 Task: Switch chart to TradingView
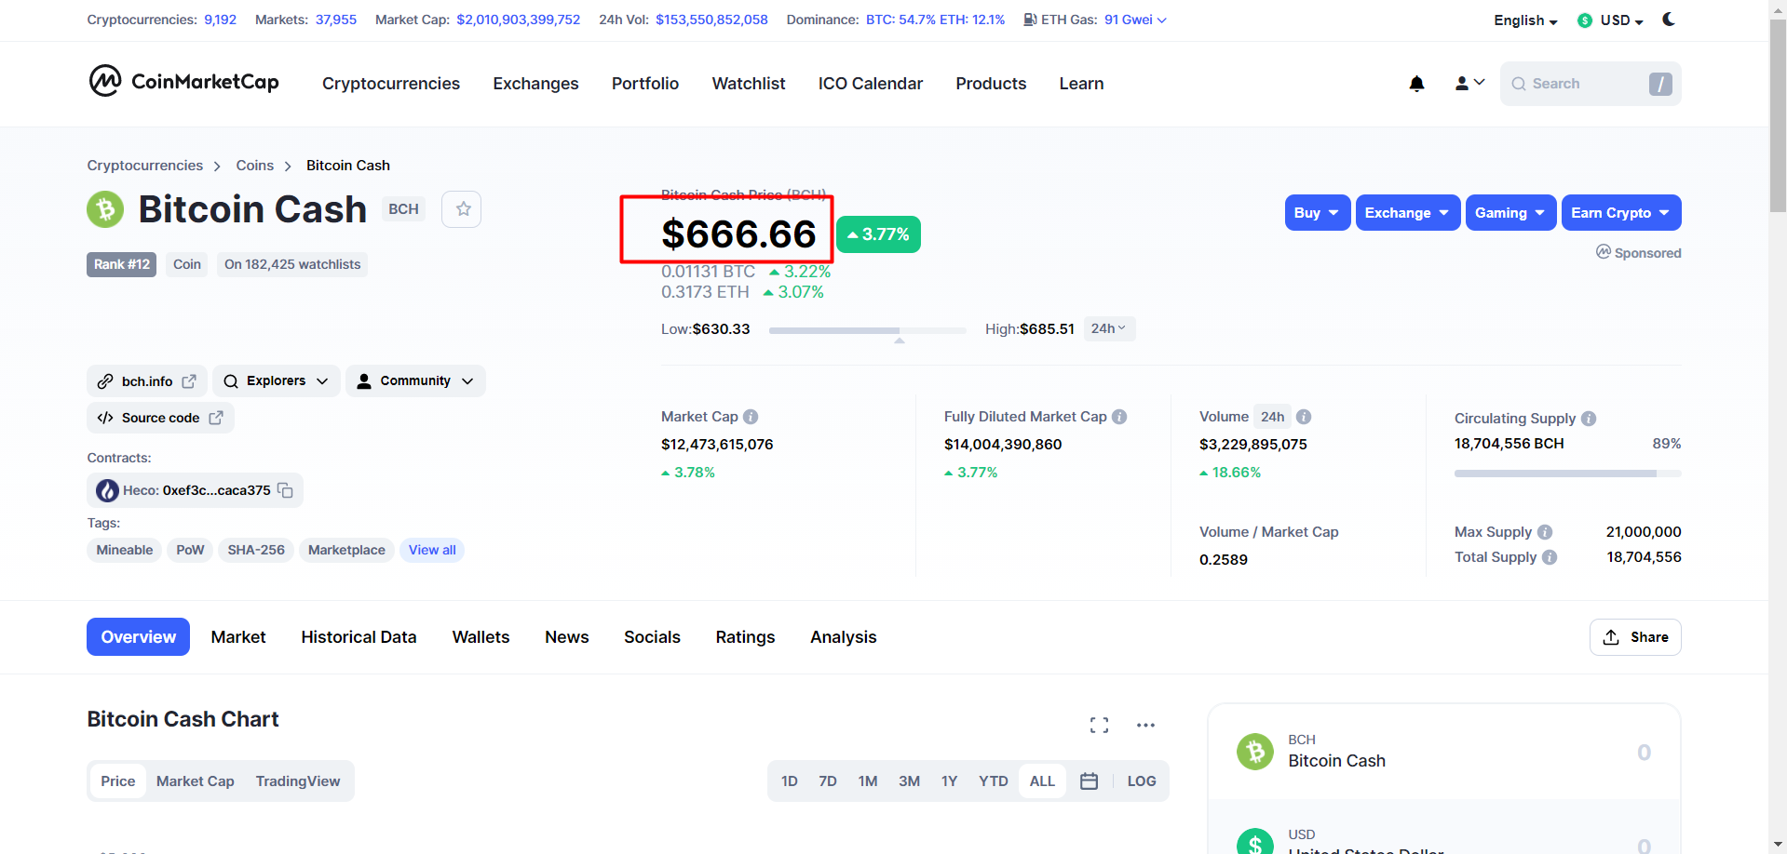click(298, 781)
